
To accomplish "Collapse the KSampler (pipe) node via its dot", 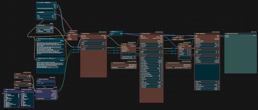I will (81, 33).
